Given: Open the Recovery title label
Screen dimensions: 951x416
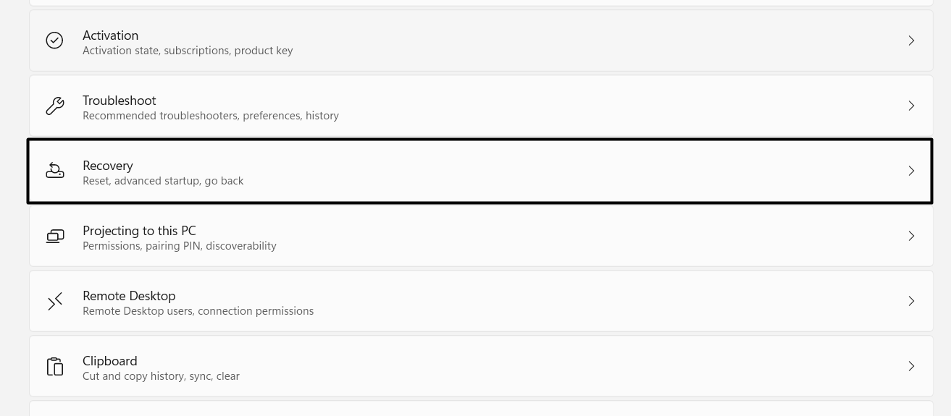Looking at the screenshot, I should pos(107,166).
